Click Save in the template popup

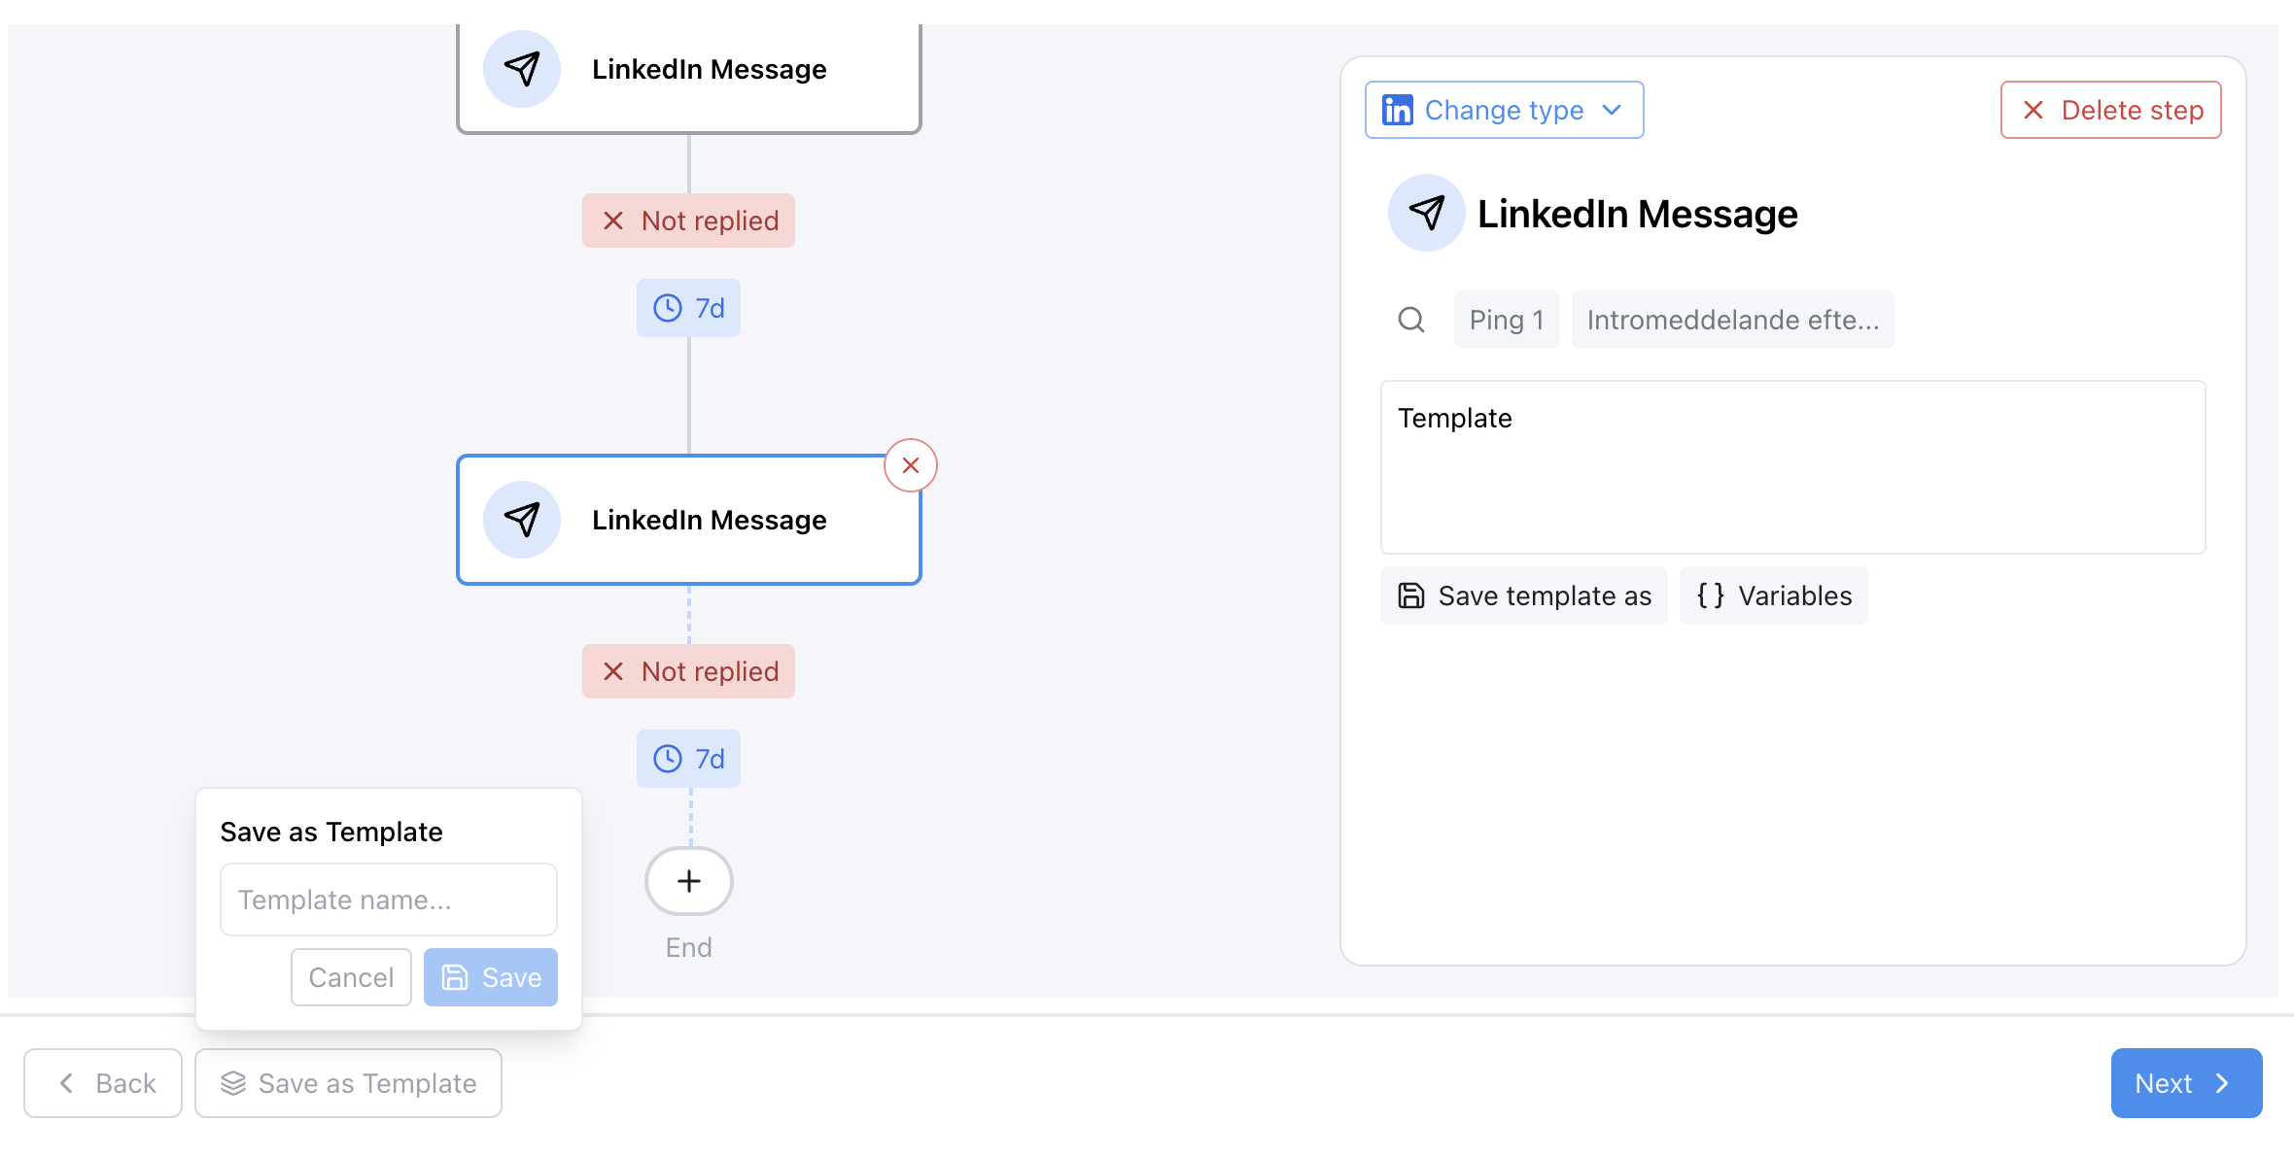tap(491, 977)
